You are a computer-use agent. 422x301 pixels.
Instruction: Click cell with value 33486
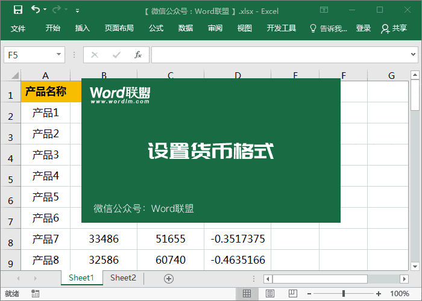point(104,239)
